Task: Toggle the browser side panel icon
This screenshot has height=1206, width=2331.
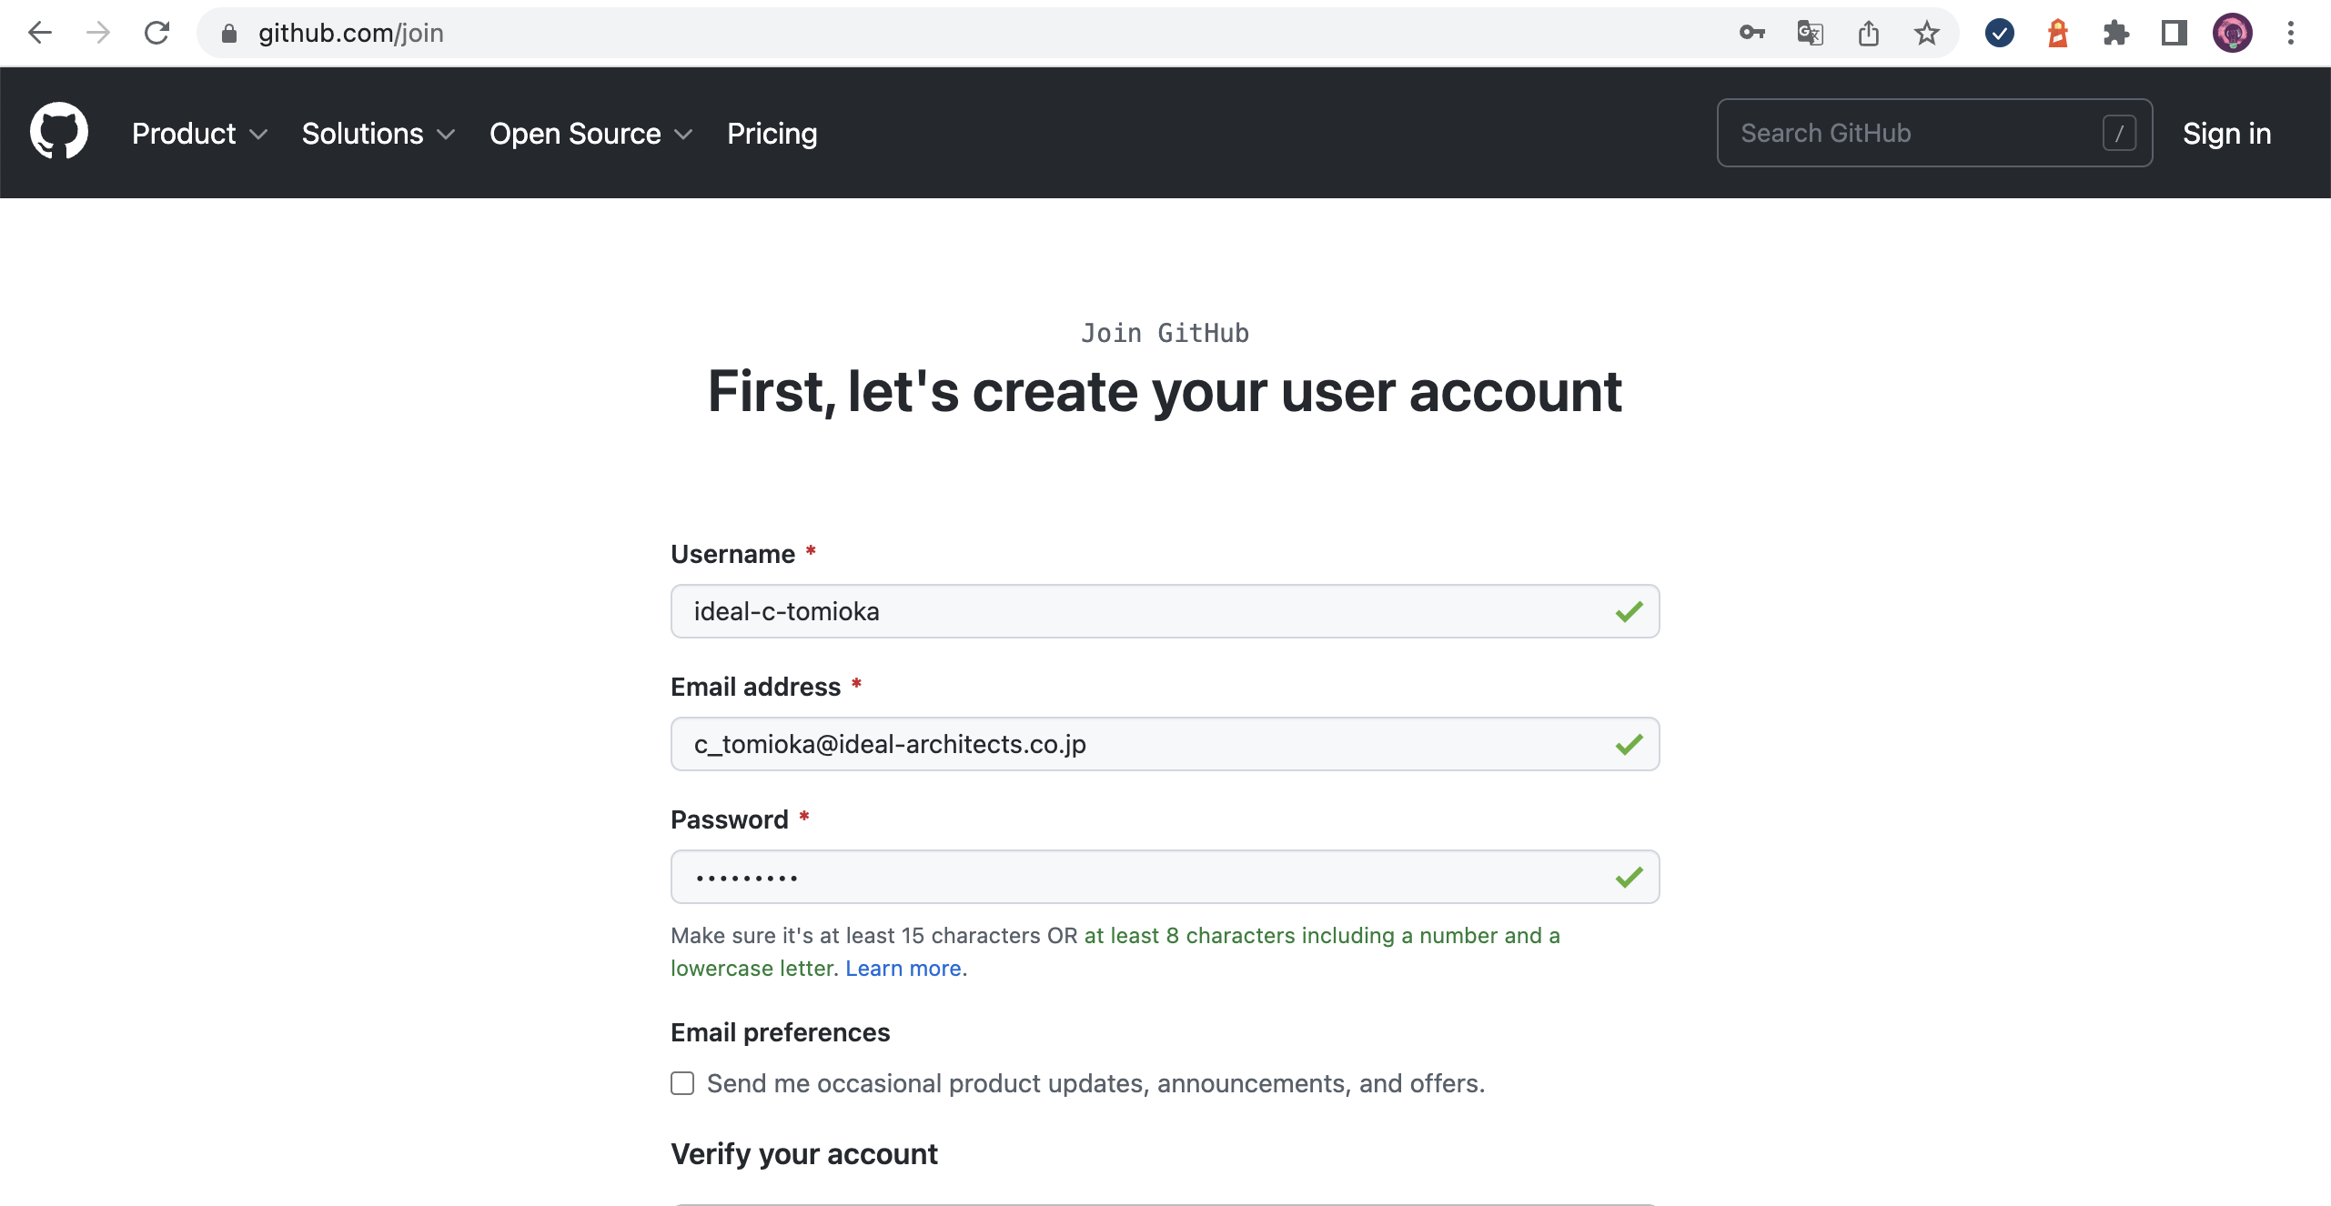Action: 2175,33
